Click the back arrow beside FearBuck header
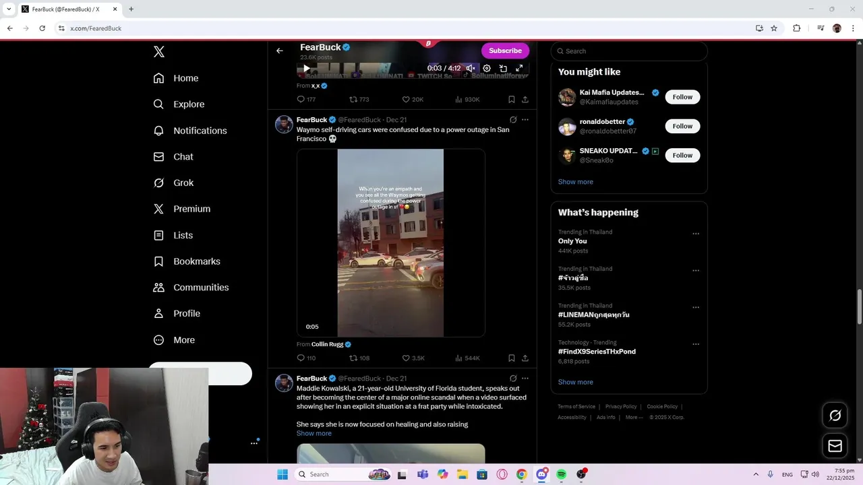Screen dimensions: 863x485 click(280, 51)
